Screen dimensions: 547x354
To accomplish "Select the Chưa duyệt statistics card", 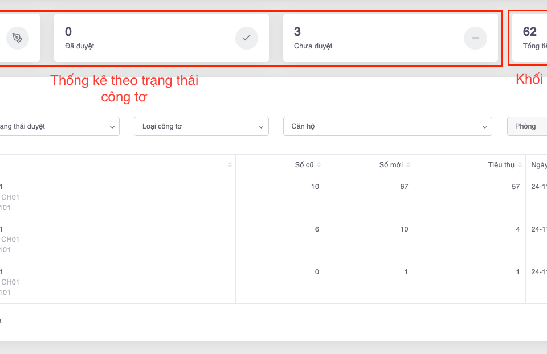I will (x=390, y=38).
